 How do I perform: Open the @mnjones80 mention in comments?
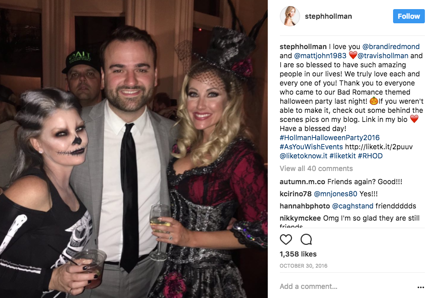[335, 194]
